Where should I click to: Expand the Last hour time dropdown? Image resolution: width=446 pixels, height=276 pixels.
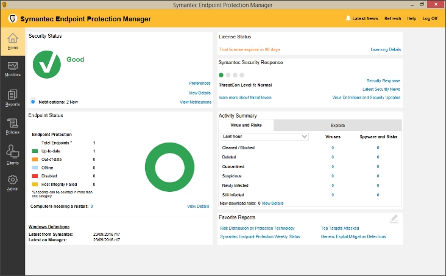pyautogui.click(x=264, y=136)
